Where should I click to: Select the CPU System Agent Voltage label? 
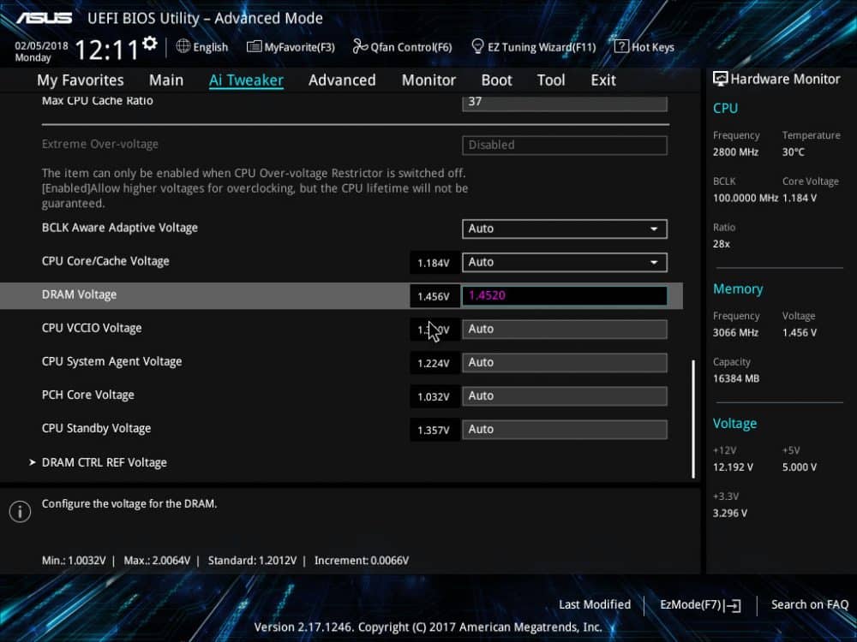(x=112, y=361)
